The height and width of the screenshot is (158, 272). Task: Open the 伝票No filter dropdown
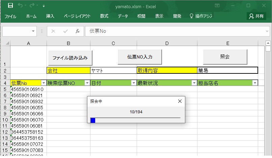click(44, 83)
